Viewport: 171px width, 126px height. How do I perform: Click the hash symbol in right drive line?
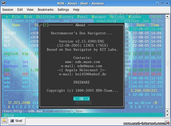[152, 107]
